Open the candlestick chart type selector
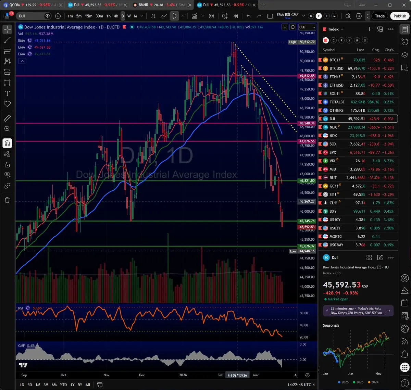Viewport: 411px width, 390px height. point(175,16)
